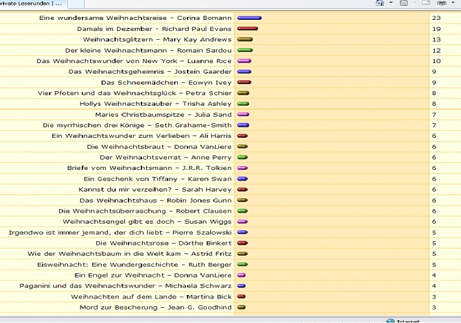Viewport: 461px width, 323px height.
Task: Click the Read Mail envelope icon
Action: 425,3
